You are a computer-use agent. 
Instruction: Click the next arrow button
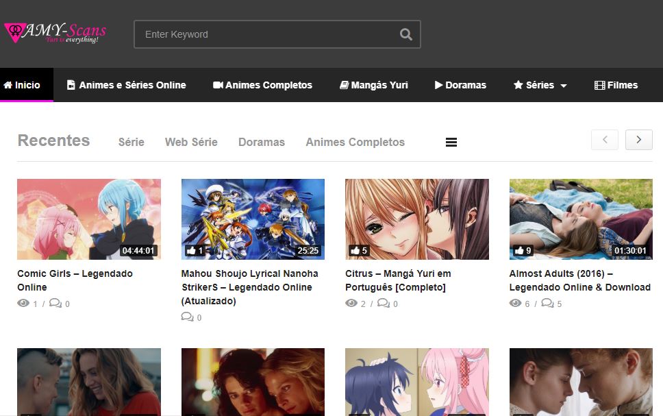click(638, 140)
